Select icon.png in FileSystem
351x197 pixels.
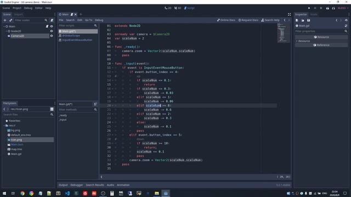(x=30, y=140)
